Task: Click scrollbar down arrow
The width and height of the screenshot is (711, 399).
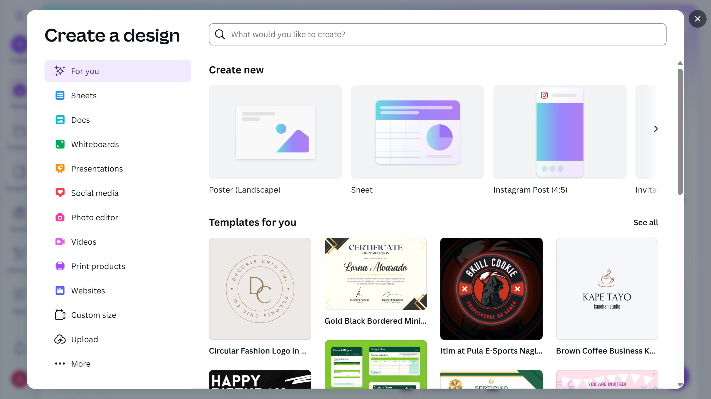Action: point(680,385)
